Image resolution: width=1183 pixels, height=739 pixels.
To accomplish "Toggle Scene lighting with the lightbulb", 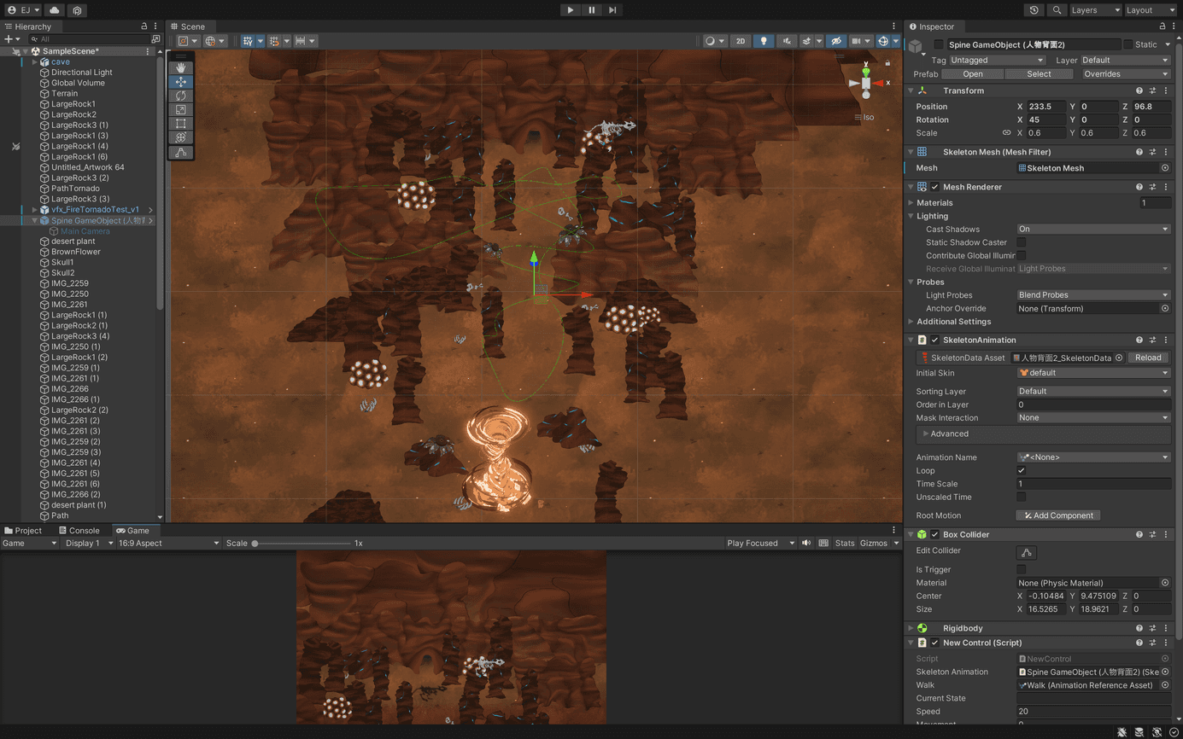I will [x=764, y=41].
